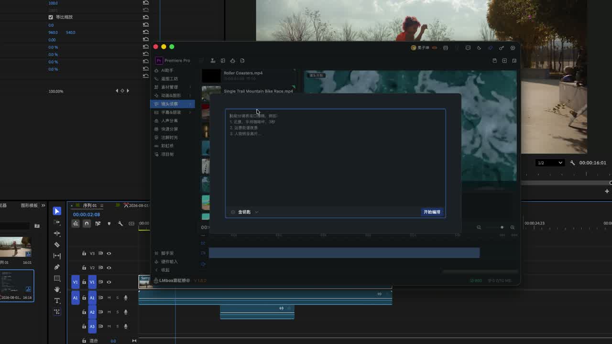Viewport: 612px width, 344px height.
Task: Expand the 素材管理 sidebar submenu
Action: [190, 87]
